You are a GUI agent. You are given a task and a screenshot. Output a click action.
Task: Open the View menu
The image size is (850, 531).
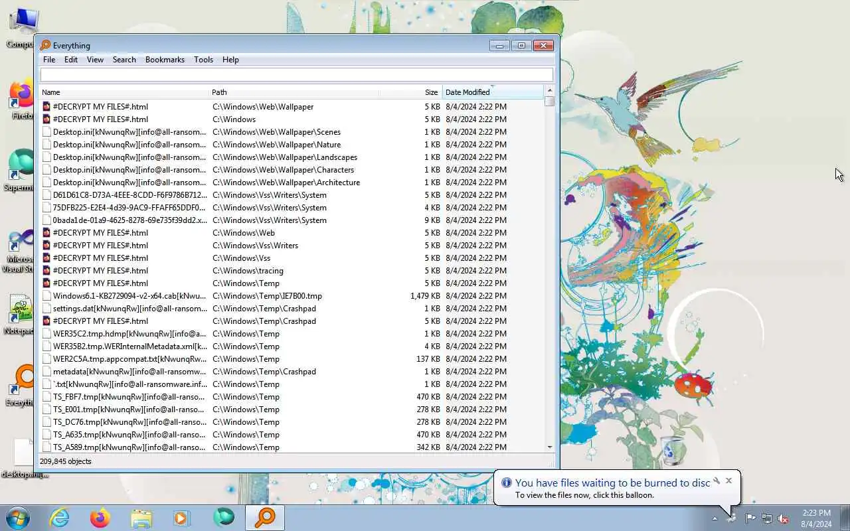coord(95,60)
